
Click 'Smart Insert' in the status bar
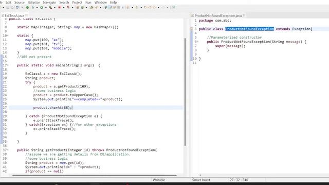(201, 180)
